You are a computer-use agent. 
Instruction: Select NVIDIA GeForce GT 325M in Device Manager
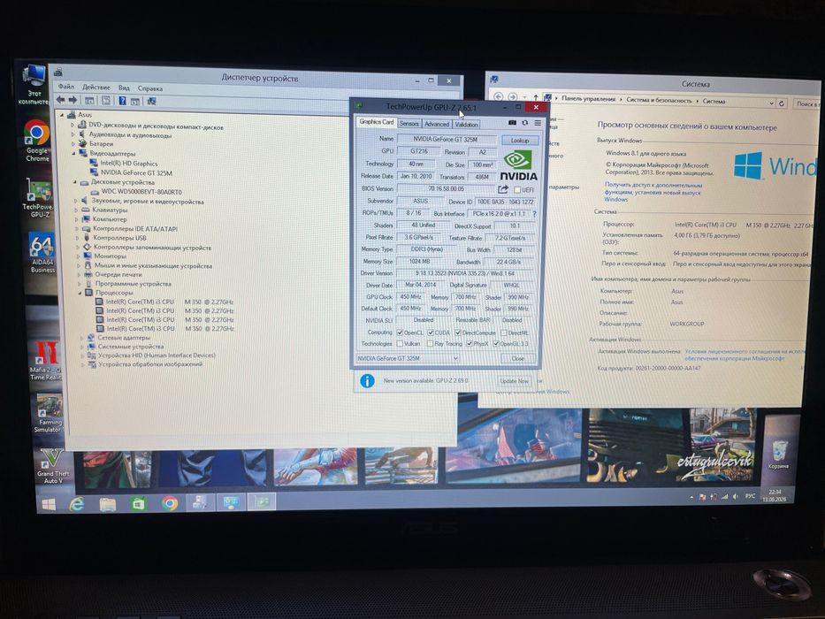[x=136, y=172]
